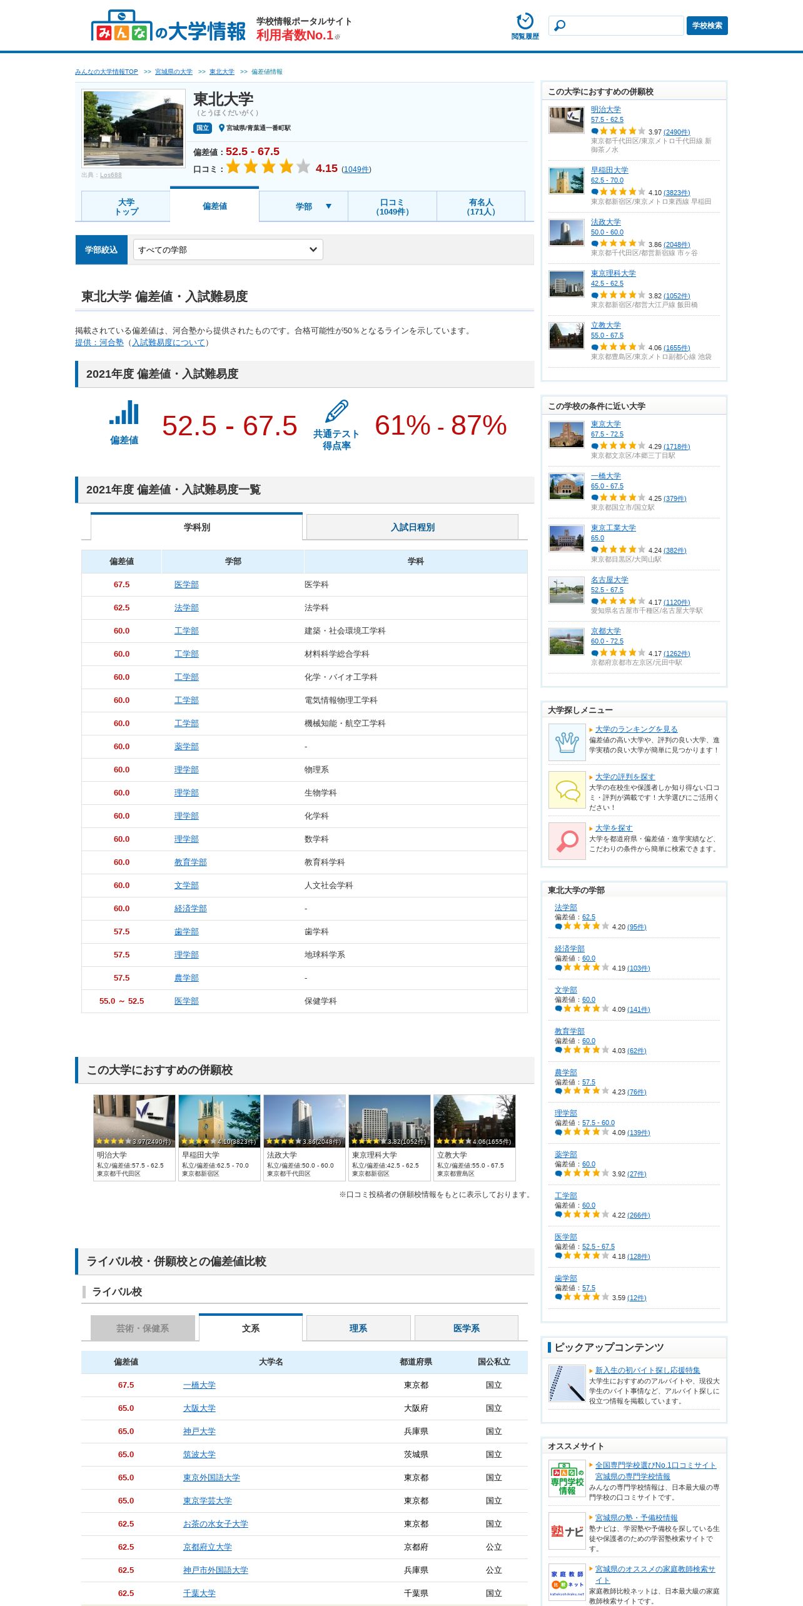Image resolution: width=803 pixels, height=1606 pixels.
Task: Open the 提供：河合塾 link
Action: pyautogui.click(x=99, y=343)
